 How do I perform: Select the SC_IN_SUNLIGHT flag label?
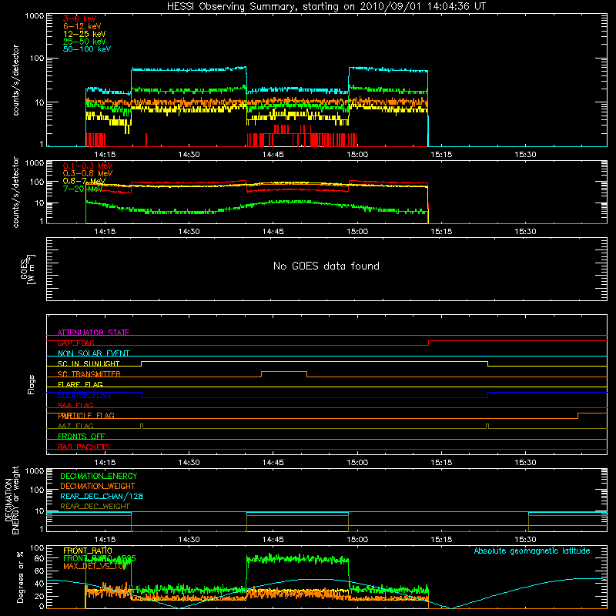[89, 363]
